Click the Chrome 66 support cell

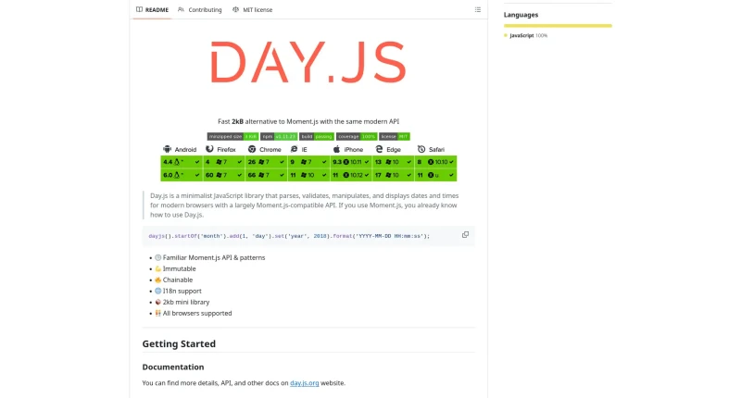click(x=266, y=175)
